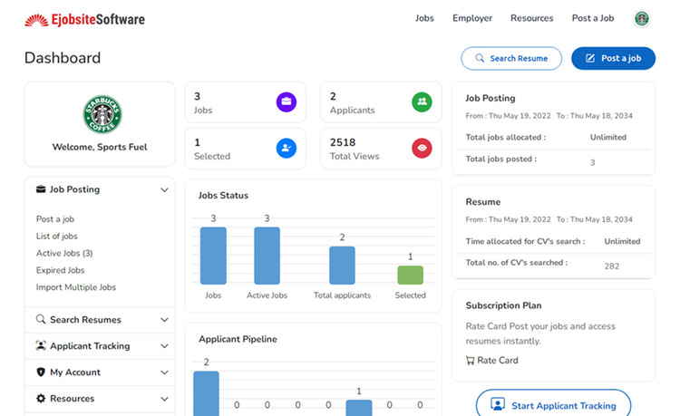The width and height of the screenshot is (680, 416).
Task: Click the 2518 Total Views stat card
Action: coord(381,149)
